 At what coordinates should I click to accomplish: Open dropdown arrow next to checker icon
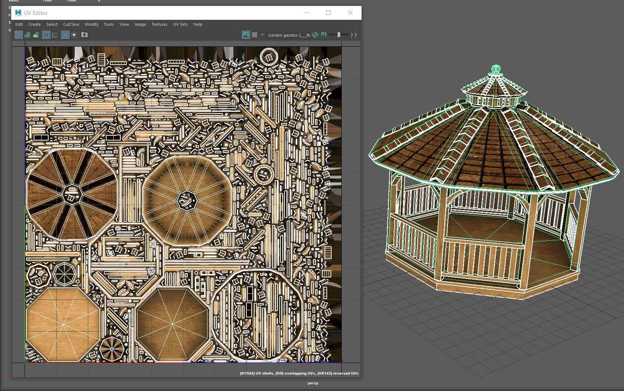(262, 35)
